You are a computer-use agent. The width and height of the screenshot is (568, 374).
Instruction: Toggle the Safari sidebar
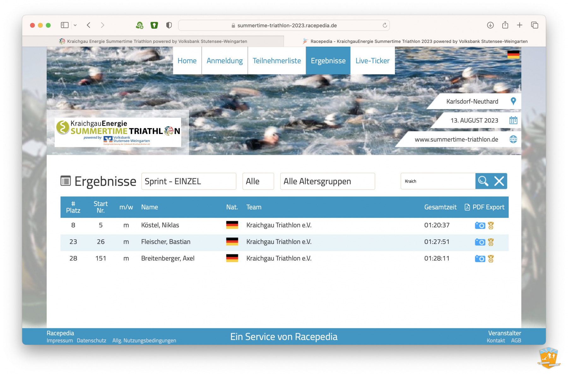[65, 25]
